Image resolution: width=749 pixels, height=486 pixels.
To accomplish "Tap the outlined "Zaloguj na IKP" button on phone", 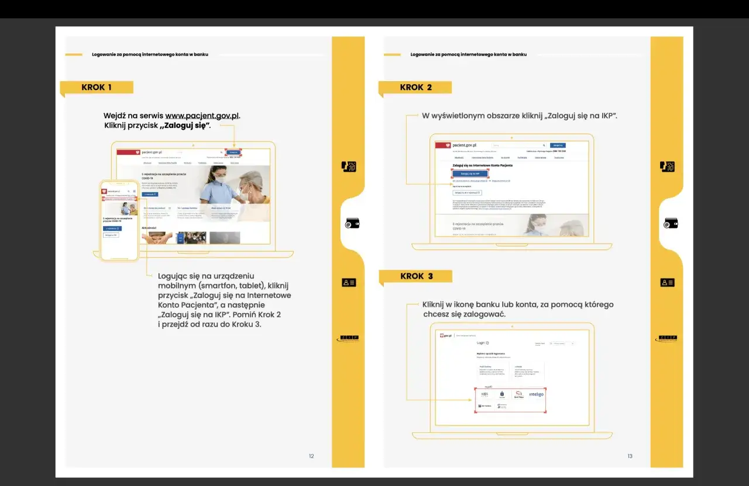I will click(111, 235).
